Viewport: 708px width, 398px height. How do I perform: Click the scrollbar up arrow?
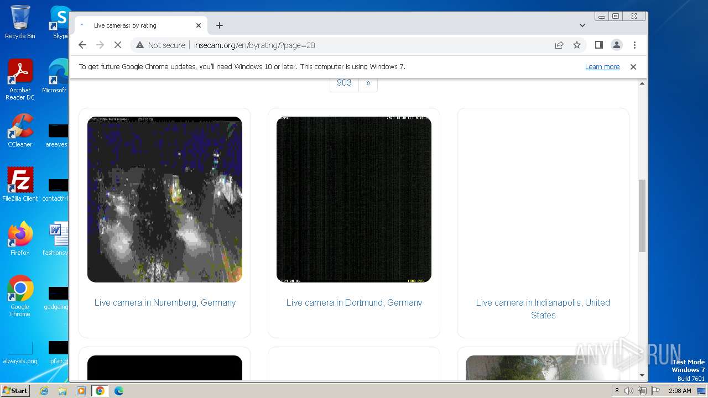tap(642, 83)
